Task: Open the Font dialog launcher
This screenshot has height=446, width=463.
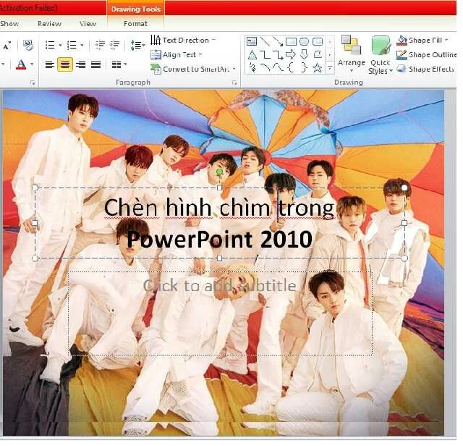Action: pos(33,83)
